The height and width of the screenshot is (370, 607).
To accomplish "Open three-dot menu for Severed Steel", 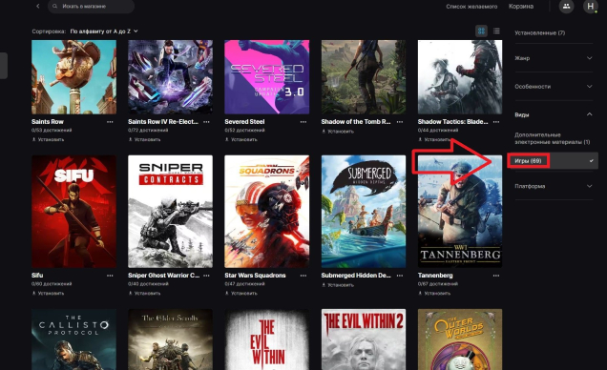I will click(x=303, y=122).
